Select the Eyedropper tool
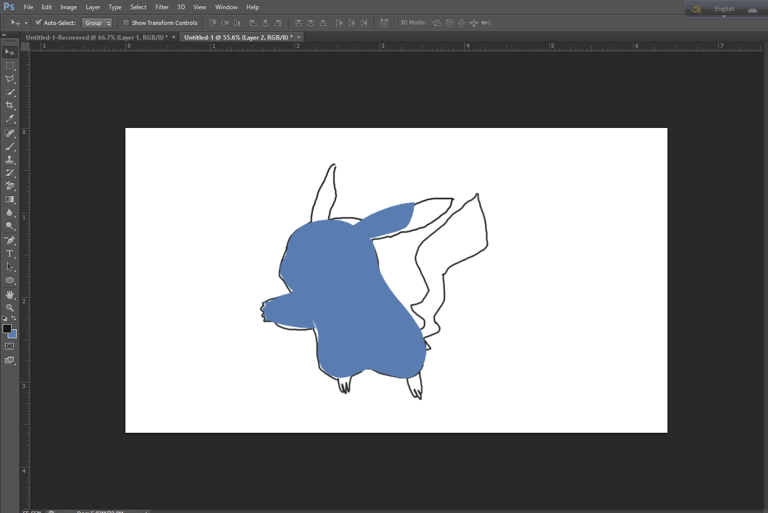This screenshot has height=513, width=768. 10,119
